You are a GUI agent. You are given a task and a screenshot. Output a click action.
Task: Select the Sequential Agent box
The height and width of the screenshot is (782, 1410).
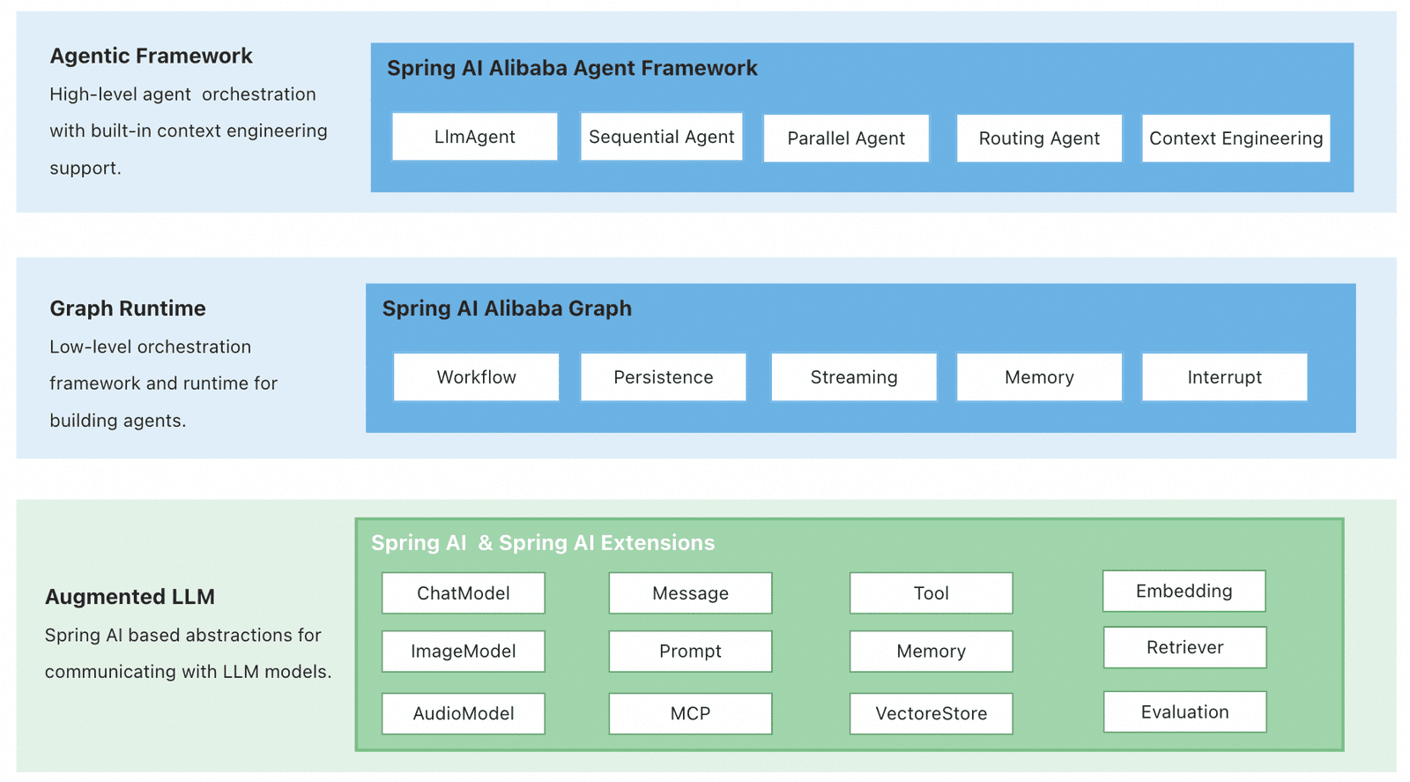pyautogui.click(x=661, y=137)
